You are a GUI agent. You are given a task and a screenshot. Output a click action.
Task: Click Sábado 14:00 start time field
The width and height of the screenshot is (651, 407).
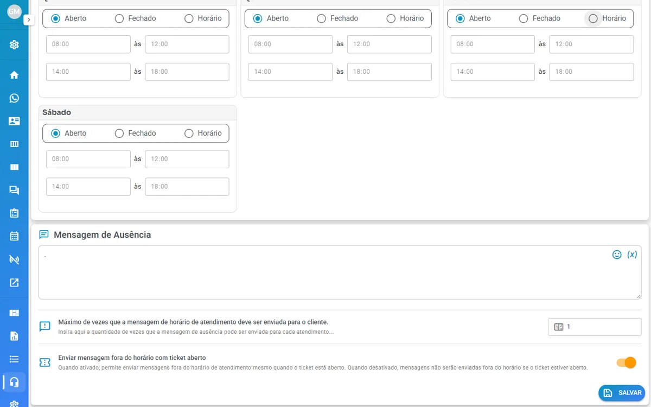click(x=88, y=187)
